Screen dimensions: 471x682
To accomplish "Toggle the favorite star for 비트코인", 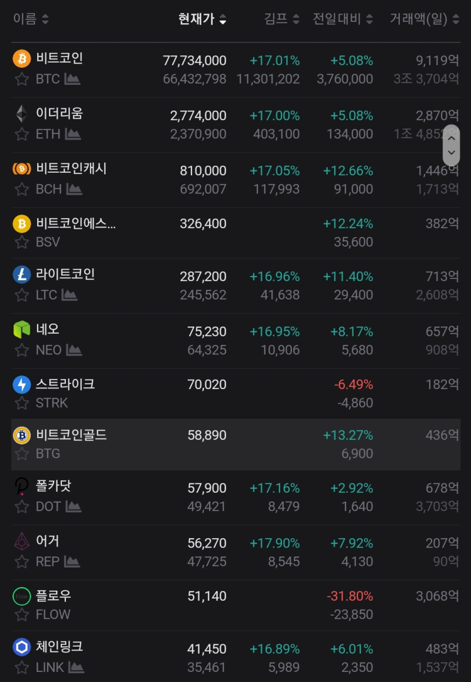I will coord(21,79).
